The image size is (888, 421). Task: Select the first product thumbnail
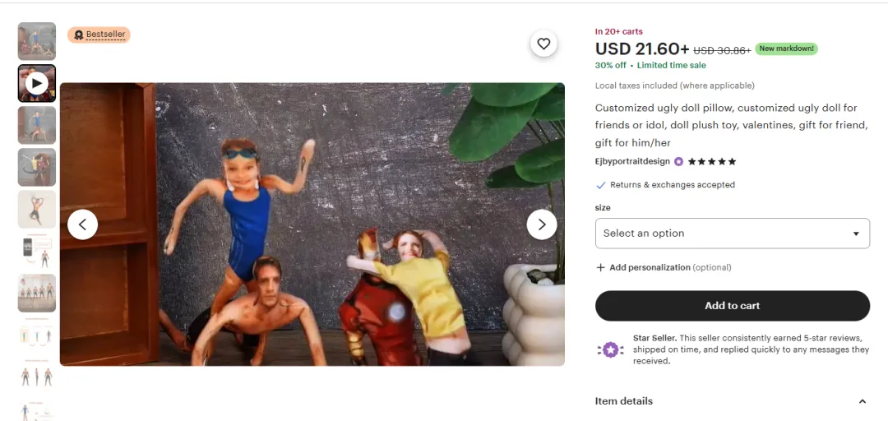[36, 41]
